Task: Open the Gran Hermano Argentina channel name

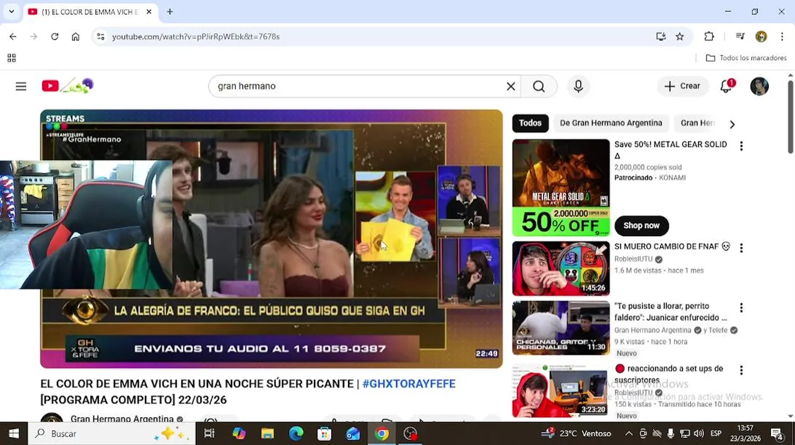Action: point(122,418)
